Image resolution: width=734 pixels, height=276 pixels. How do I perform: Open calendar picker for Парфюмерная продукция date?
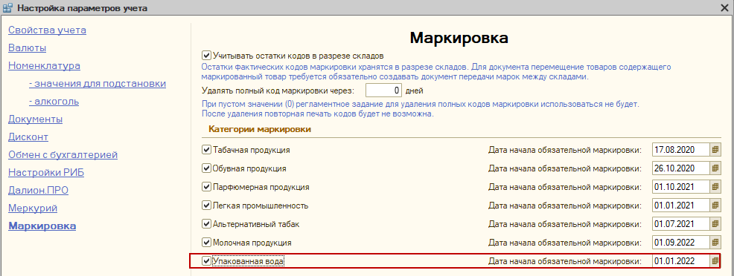coord(715,187)
